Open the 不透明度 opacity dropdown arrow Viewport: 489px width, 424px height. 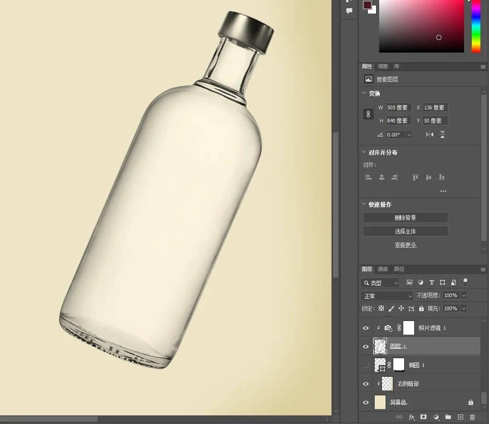pos(464,295)
